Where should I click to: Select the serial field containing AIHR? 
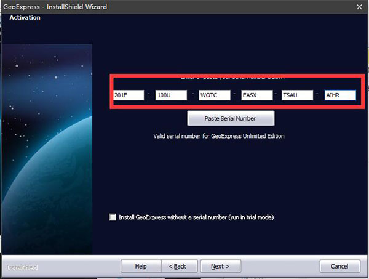[x=340, y=95]
